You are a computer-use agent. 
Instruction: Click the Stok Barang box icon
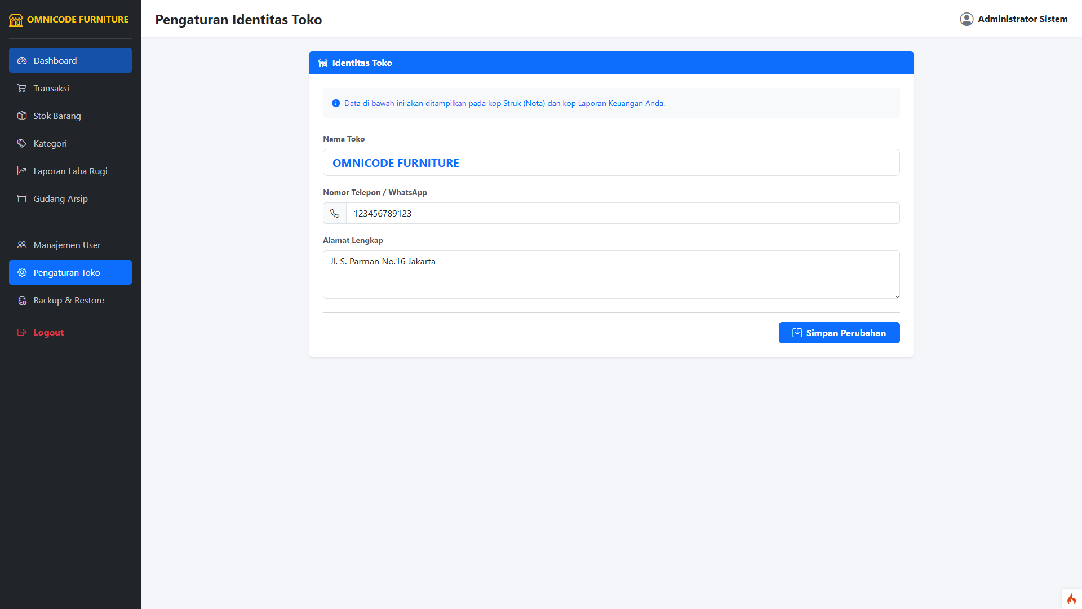click(22, 116)
